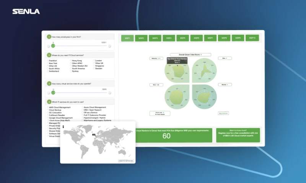Click the Overall Clover Index Score box
The image size is (306, 183).
(x=190, y=55)
